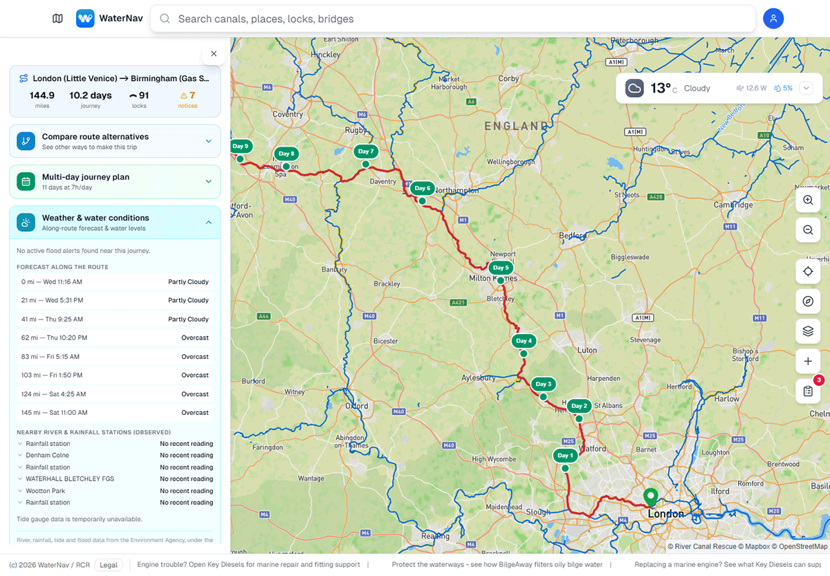Click the 91 locks route stat
The width and height of the screenshot is (830, 576).
[x=139, y=100]
